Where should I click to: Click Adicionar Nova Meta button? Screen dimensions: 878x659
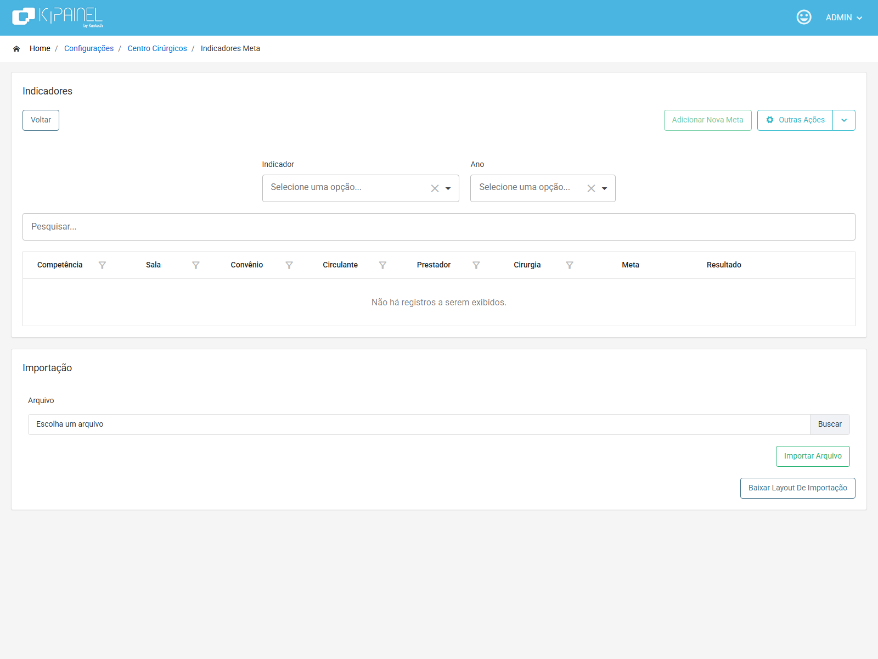[707, 120]
